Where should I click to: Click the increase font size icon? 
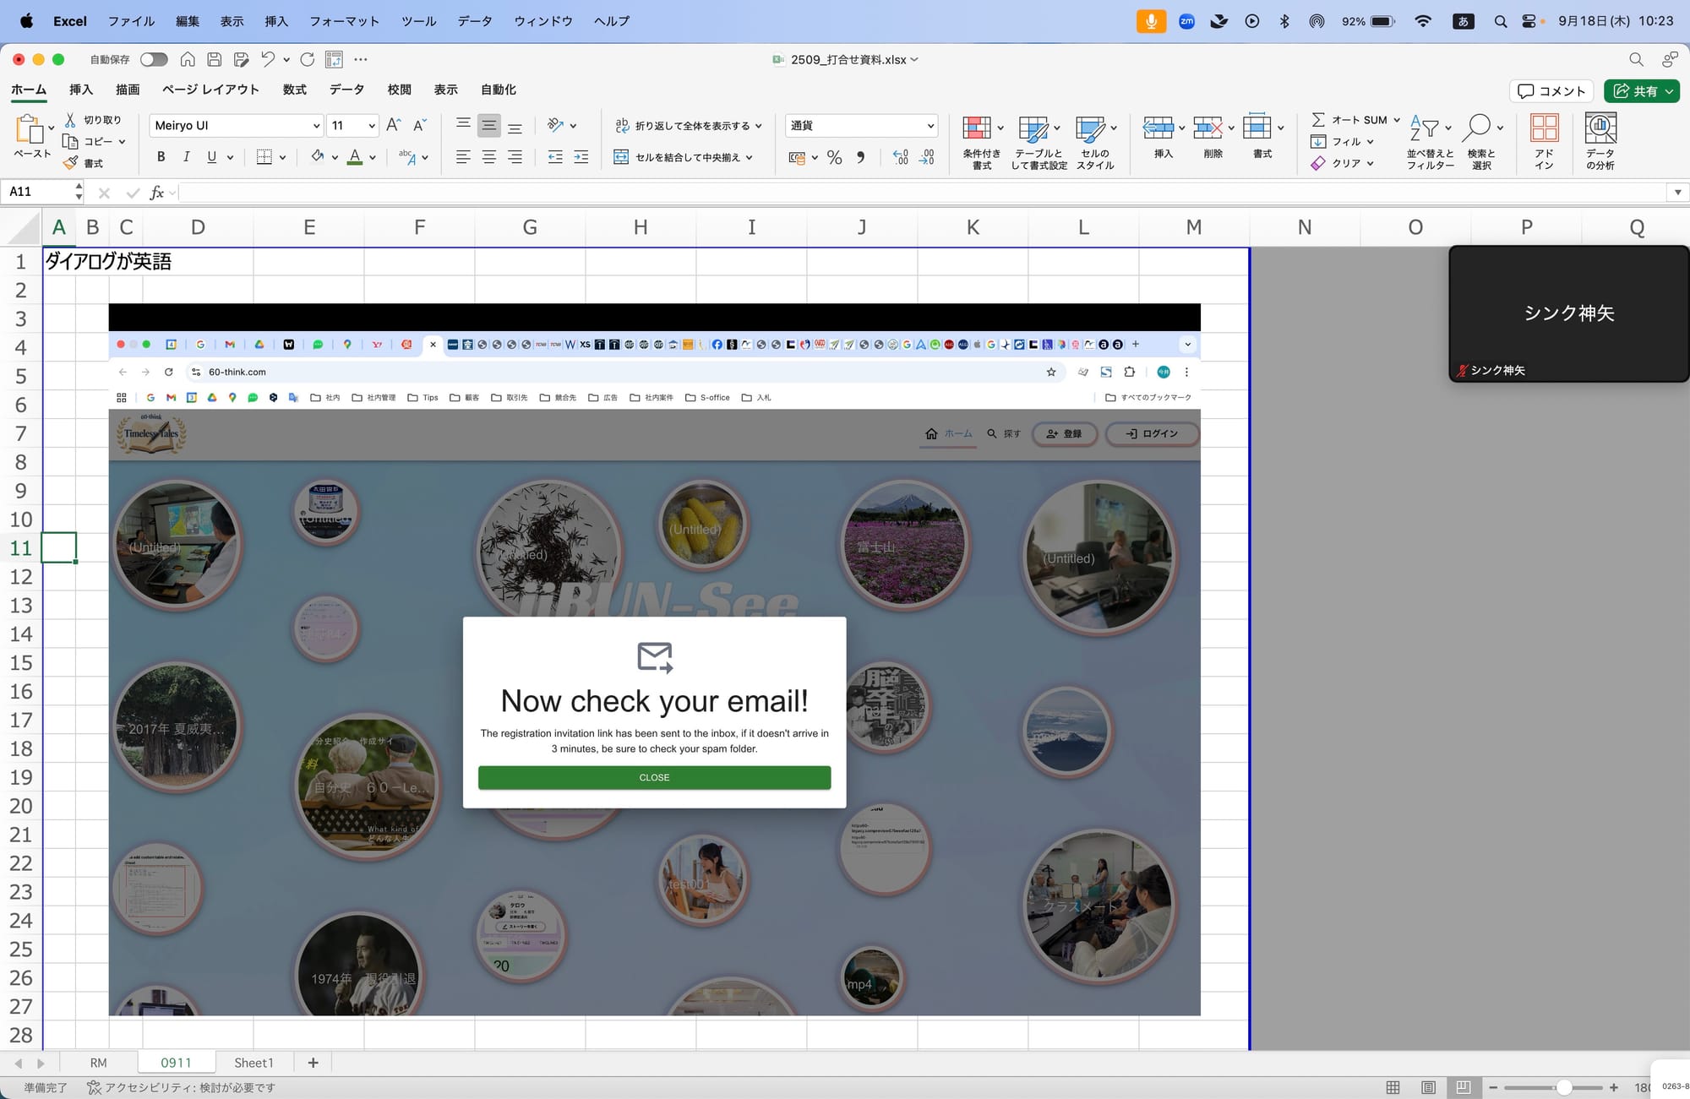pyautogui.click(x=393, y=125)
